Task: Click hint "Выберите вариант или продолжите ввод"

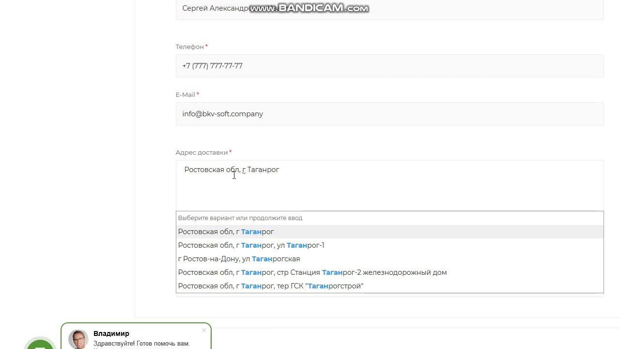Action: (x=240, y=218)
